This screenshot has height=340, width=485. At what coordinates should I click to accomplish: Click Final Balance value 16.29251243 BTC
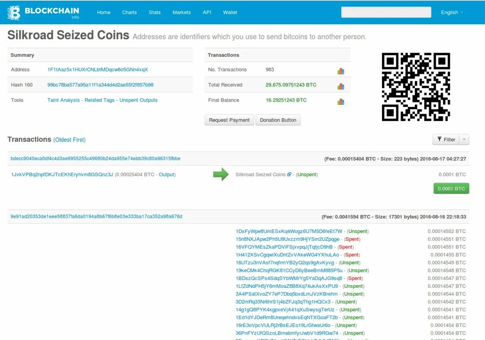pyautogui.click(x=286, y=100)
